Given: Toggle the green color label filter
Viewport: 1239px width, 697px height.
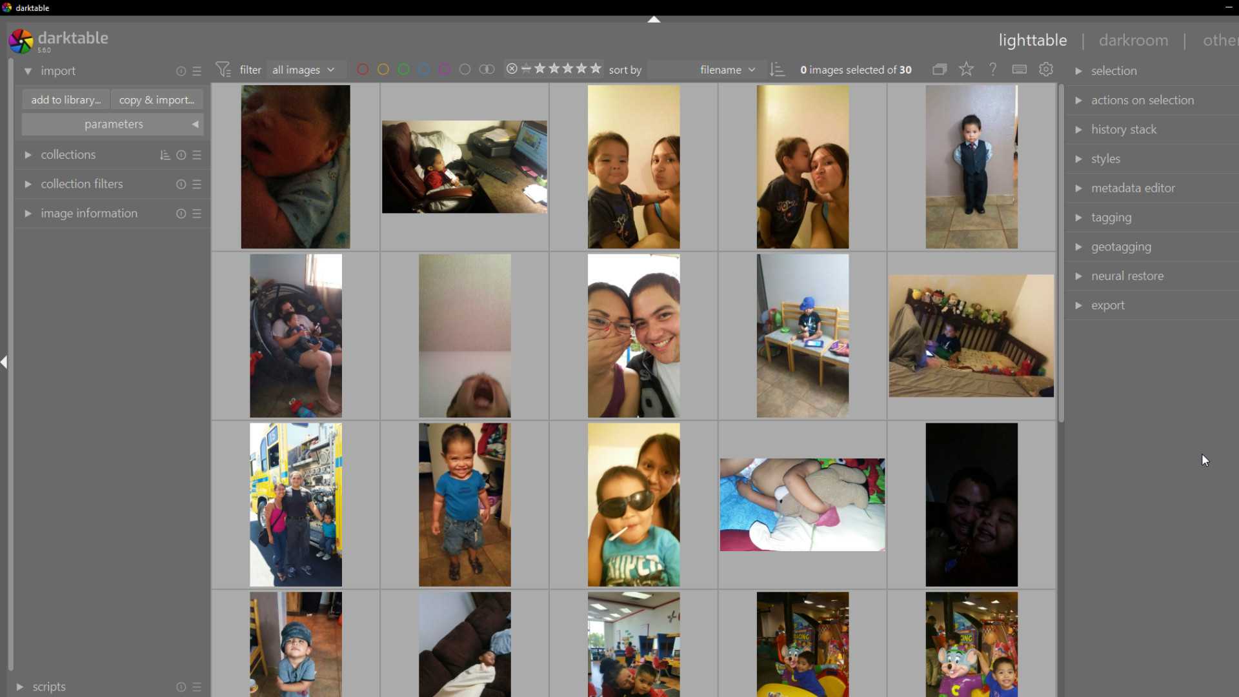Looking at the screenshot, I should 404,69.
